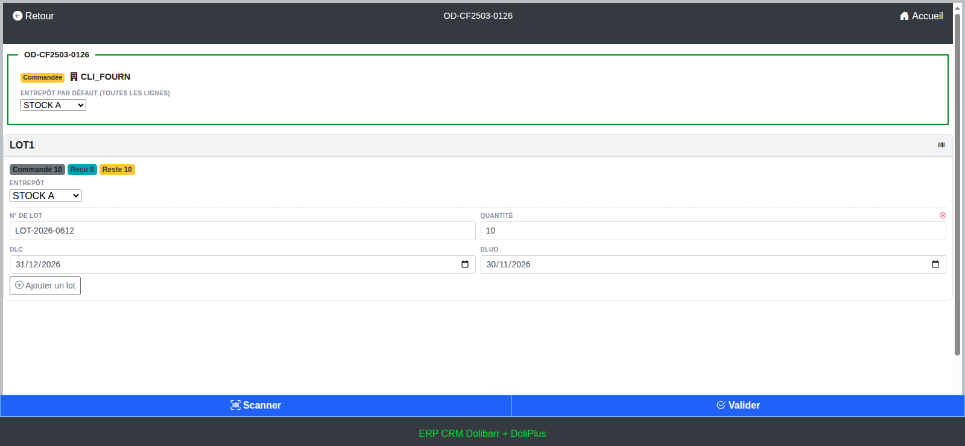Click the Reste 10 badge
The image size is (965, 446).
click(x=117, y=170)
